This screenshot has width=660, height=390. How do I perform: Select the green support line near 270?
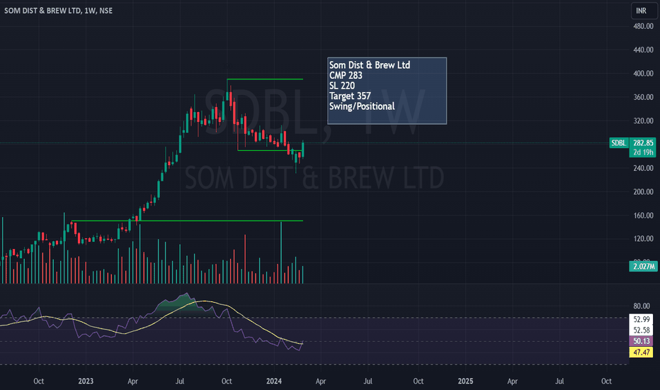pos(270,150)
